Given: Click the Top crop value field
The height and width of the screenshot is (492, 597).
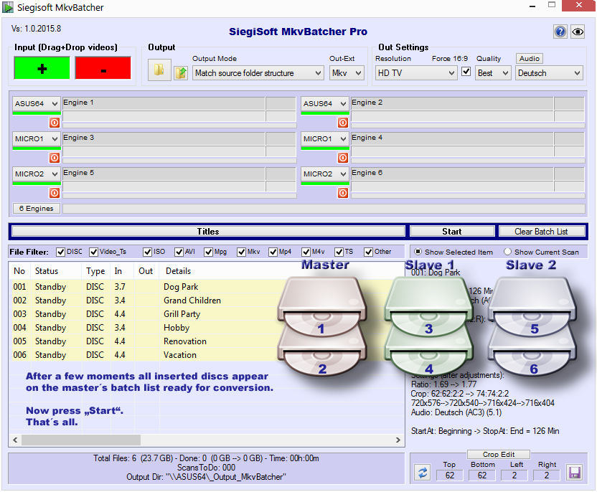Looking at the screenshot, I should [450, 476].
